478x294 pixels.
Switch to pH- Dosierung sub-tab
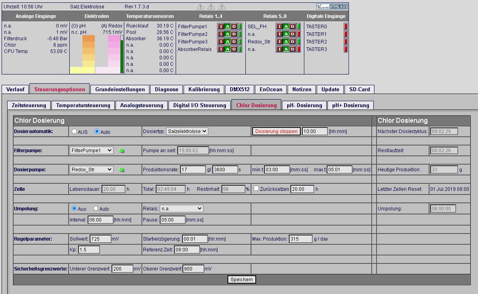(304, 105)
